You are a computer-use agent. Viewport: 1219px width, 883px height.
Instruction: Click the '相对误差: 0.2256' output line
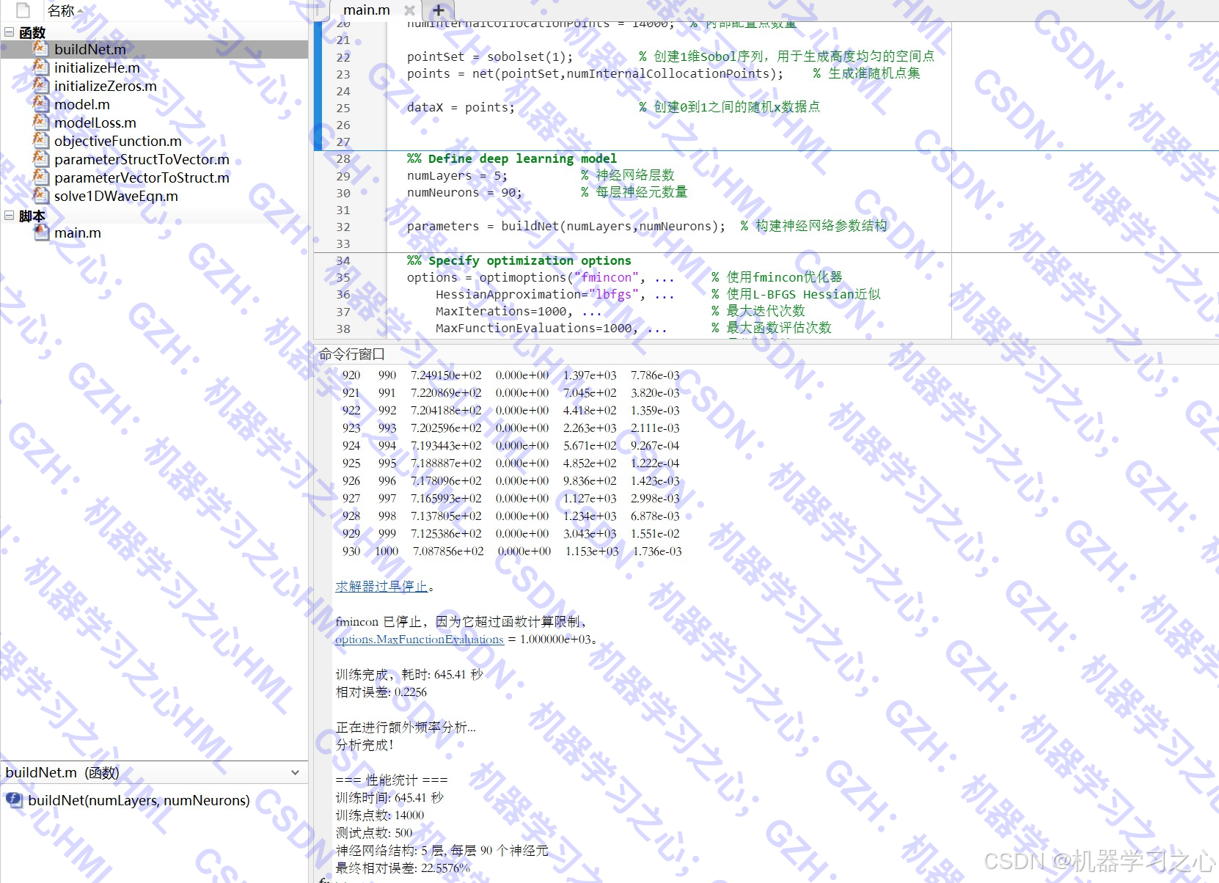point(381,692)
